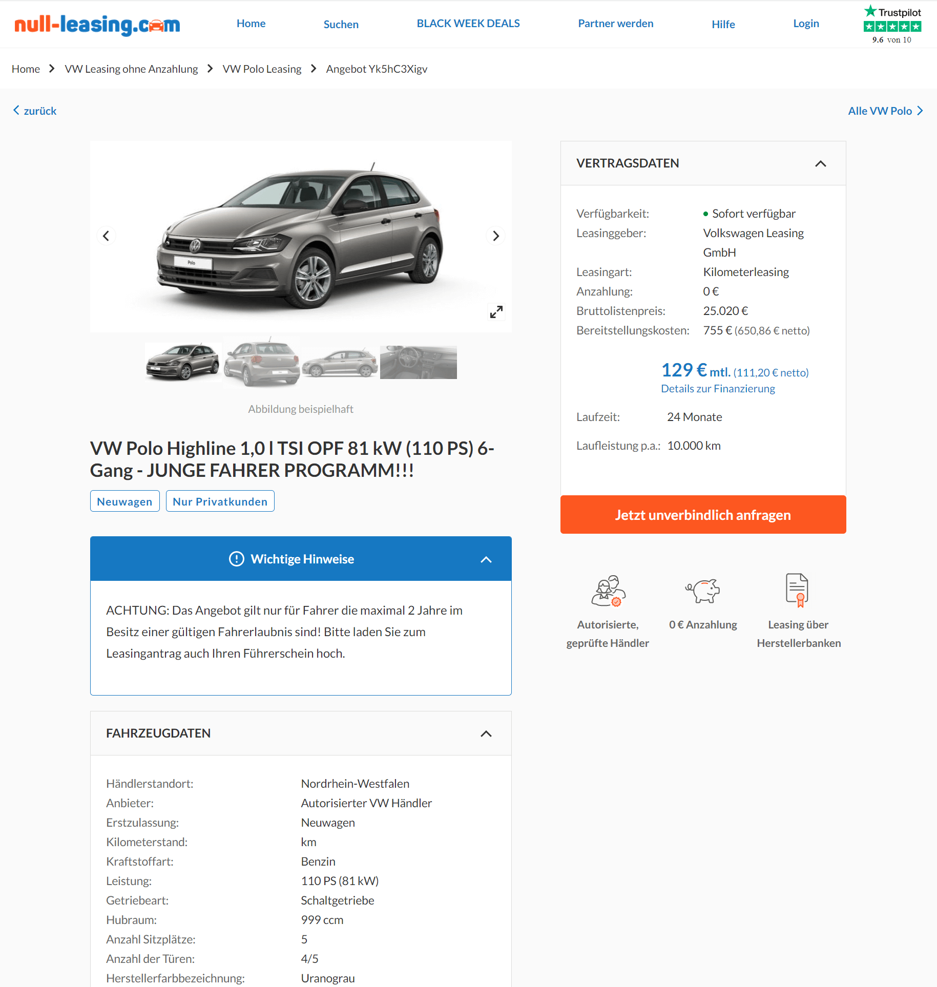Collapse the Wichtige Hinweise panel

486,559
